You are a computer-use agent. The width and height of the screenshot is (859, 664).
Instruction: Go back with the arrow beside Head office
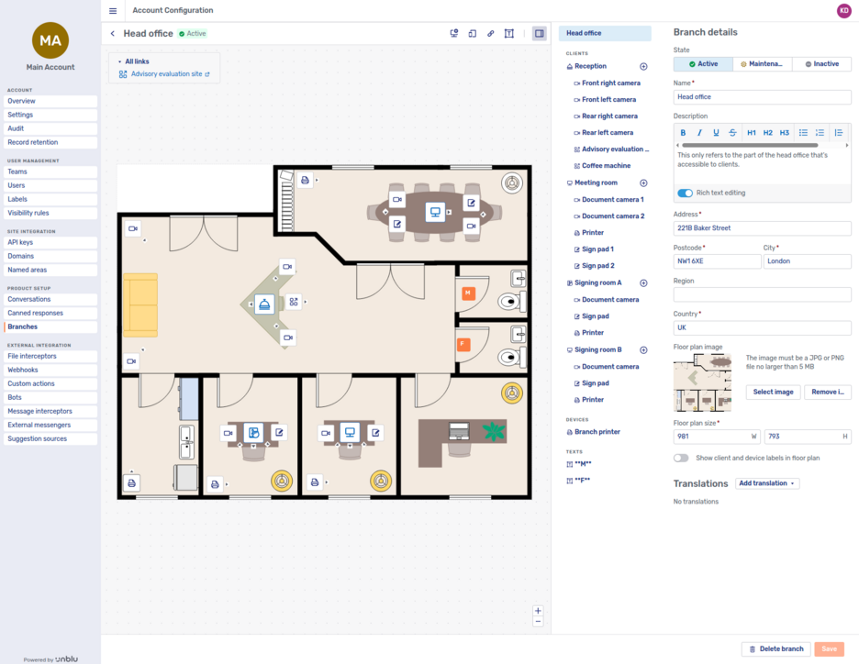[x=112, y=33]
